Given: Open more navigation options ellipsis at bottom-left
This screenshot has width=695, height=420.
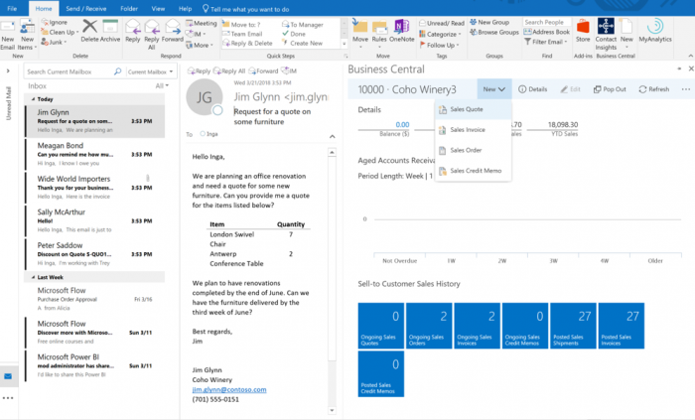Looking at the screenshot, I should [x=8, y=398].
